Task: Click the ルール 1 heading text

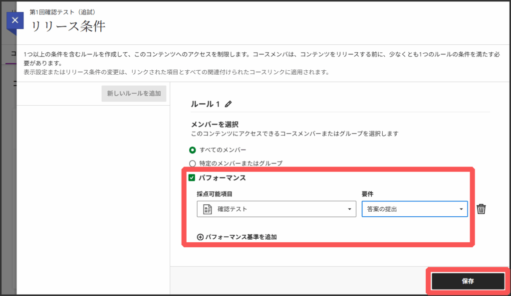Action: [205, 104]
